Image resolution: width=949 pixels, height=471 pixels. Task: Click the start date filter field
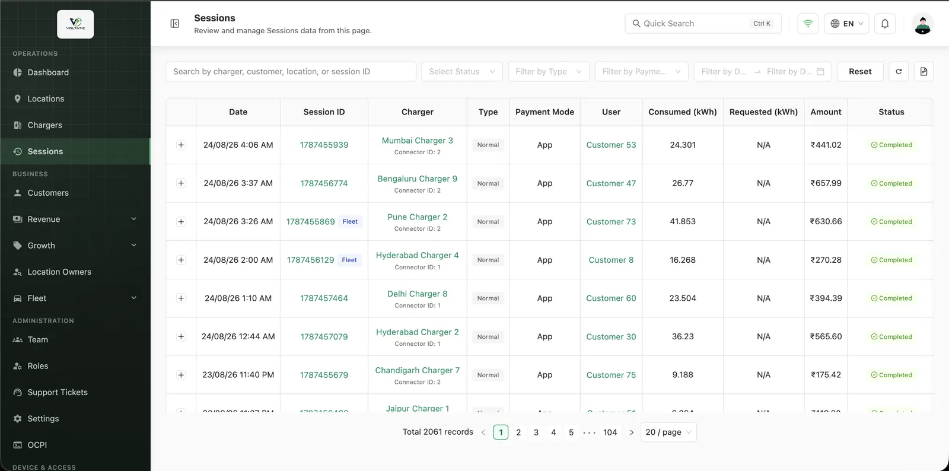click(x=724, y=72)
